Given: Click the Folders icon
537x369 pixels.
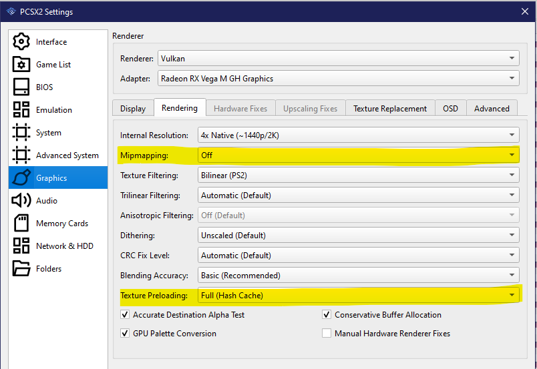Looking at the screenshot, I should (21, 268).
